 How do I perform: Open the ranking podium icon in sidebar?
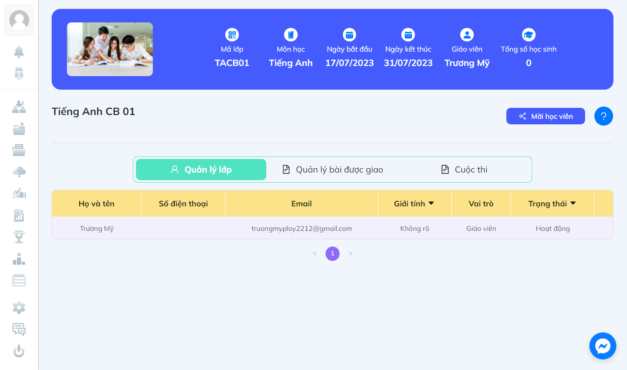coord(19,258)
